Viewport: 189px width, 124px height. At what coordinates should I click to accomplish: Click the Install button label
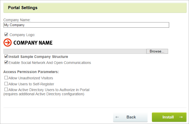pyautogui.click(x=168, y=117)
